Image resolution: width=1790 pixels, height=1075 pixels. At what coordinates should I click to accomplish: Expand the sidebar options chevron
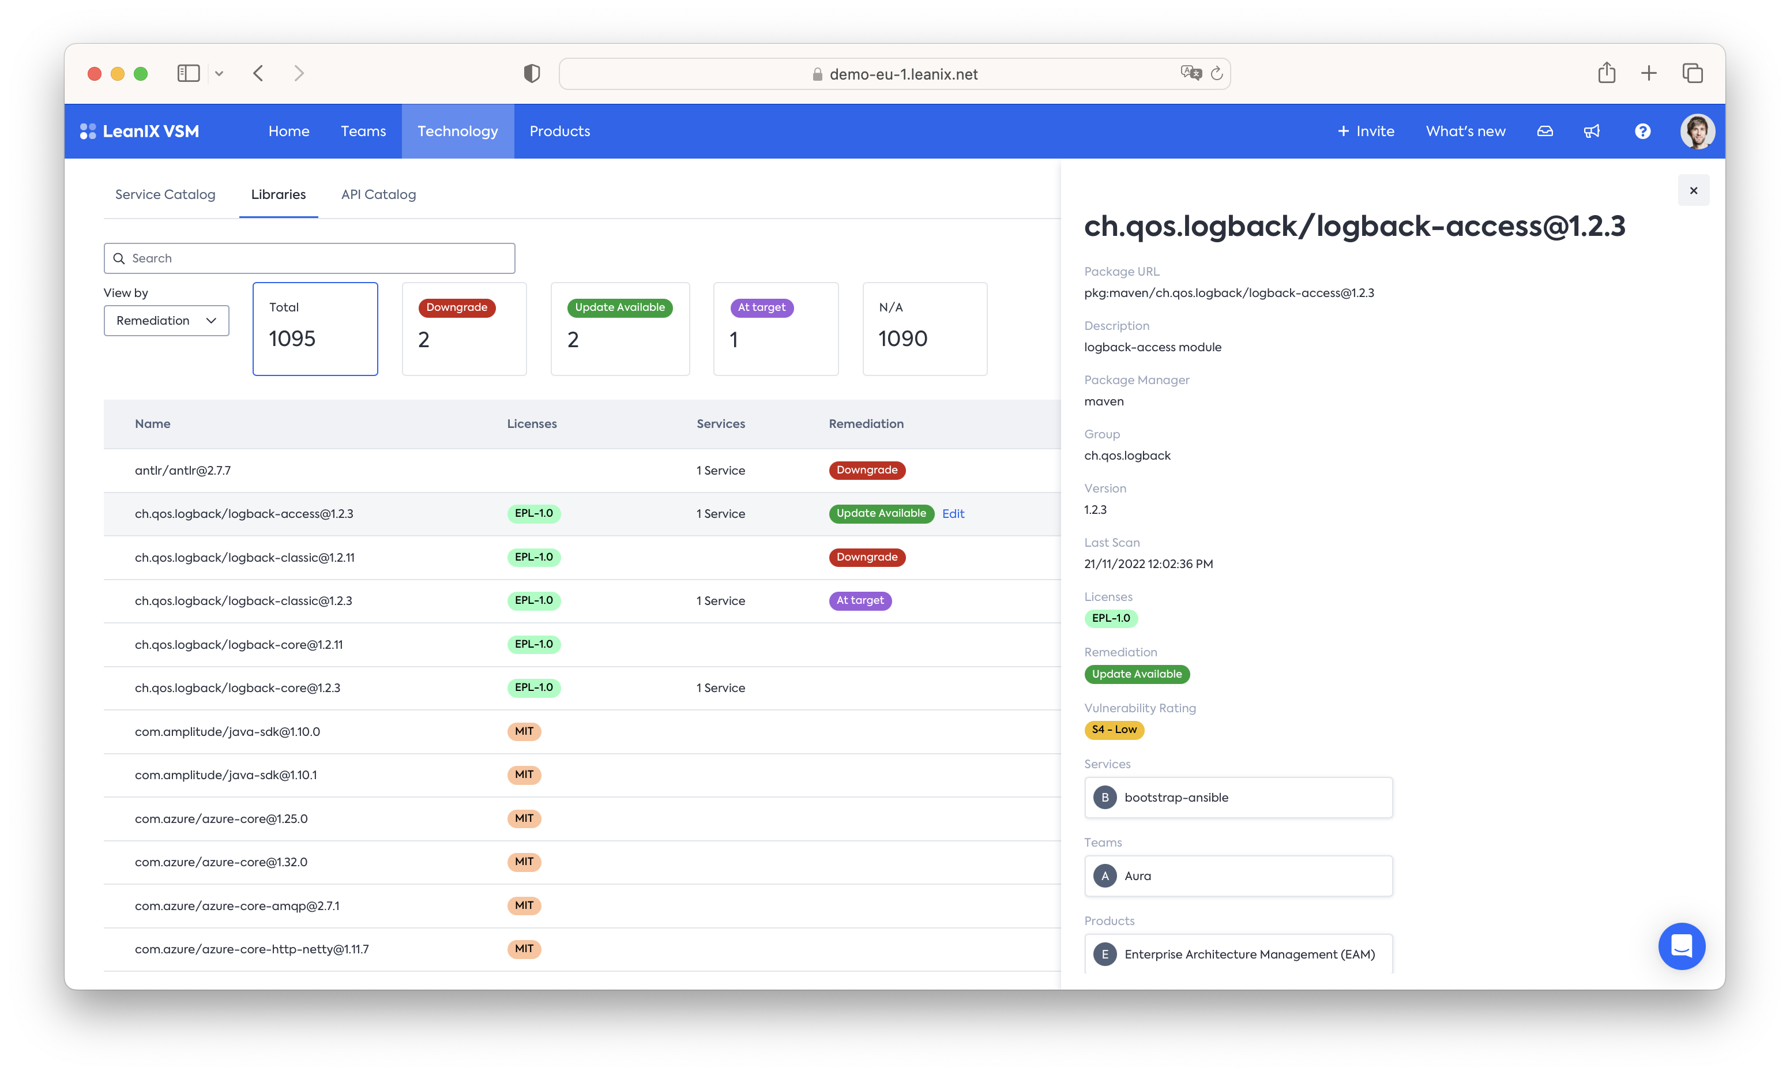click(219, 73)
